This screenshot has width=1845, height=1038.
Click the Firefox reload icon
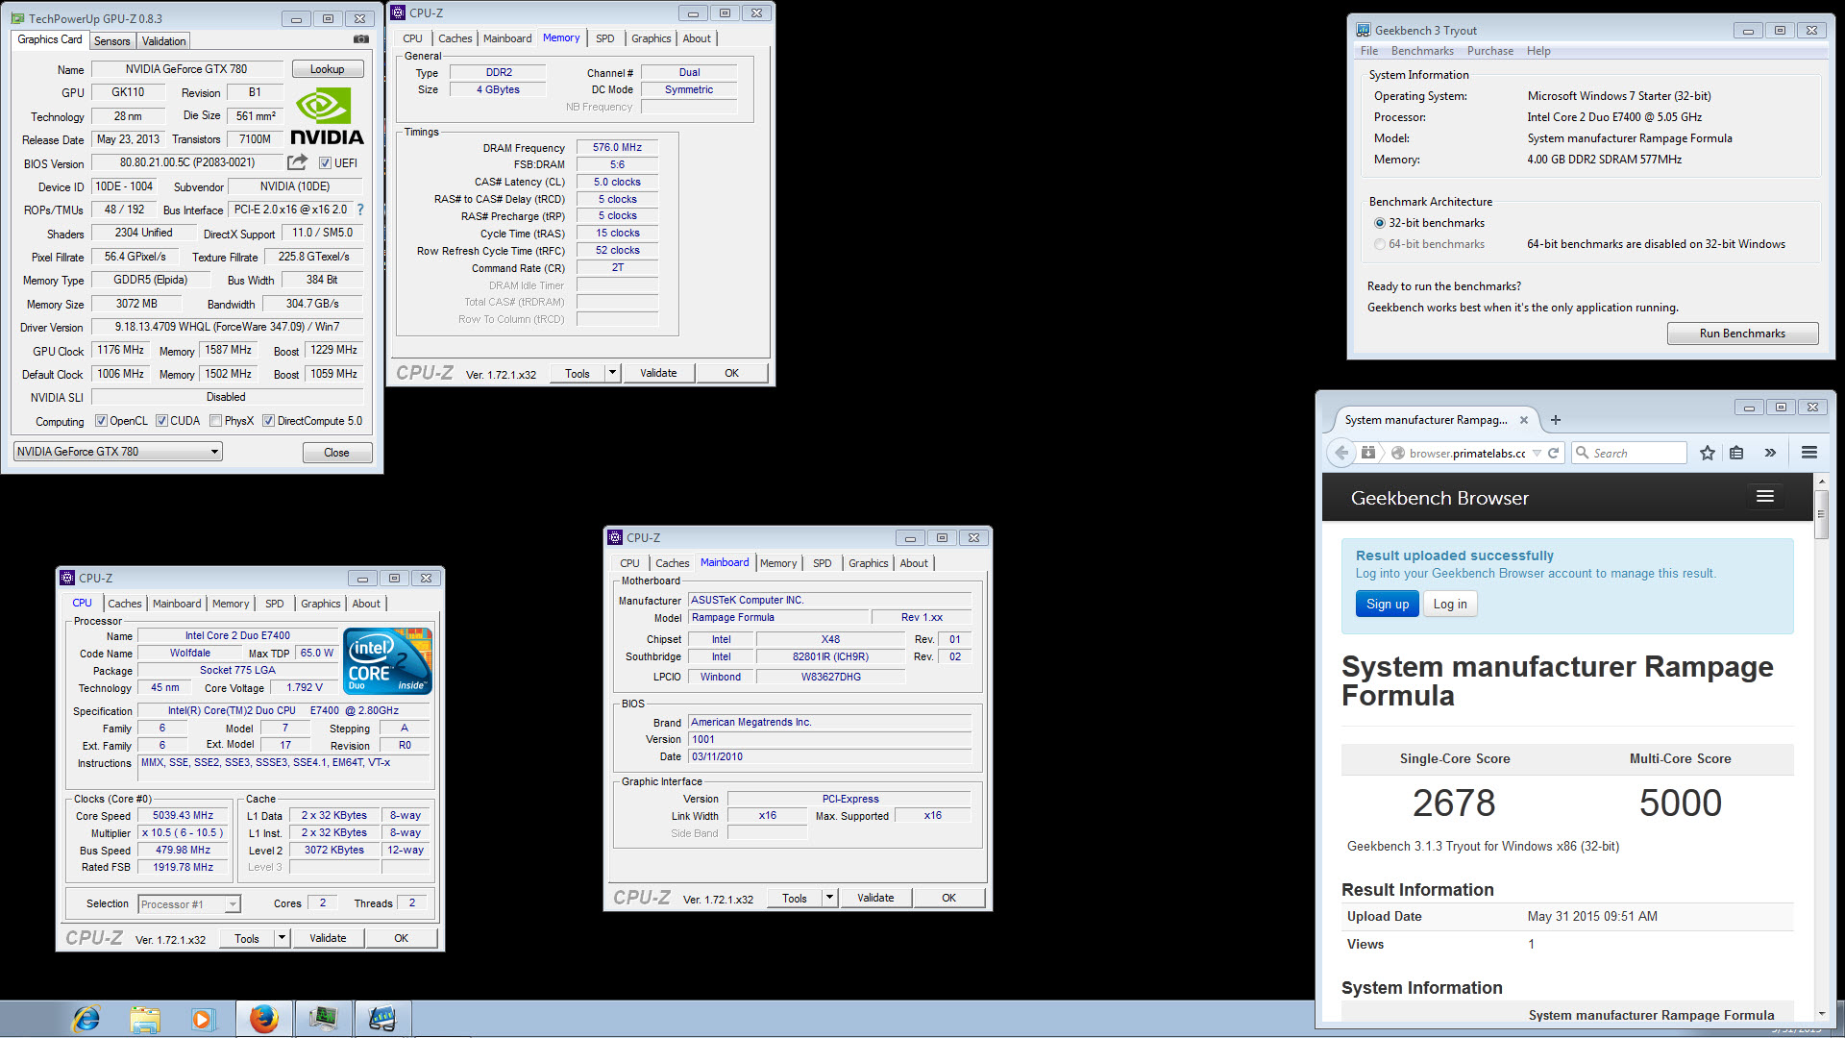tap(1553, 453)
